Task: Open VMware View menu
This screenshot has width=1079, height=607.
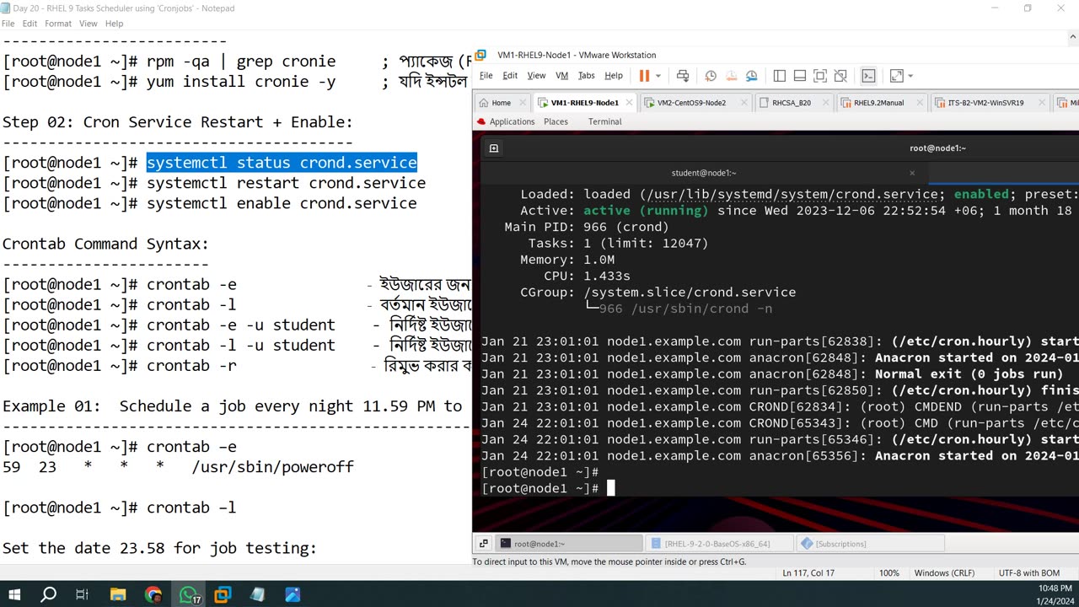Action: point(536,75)
